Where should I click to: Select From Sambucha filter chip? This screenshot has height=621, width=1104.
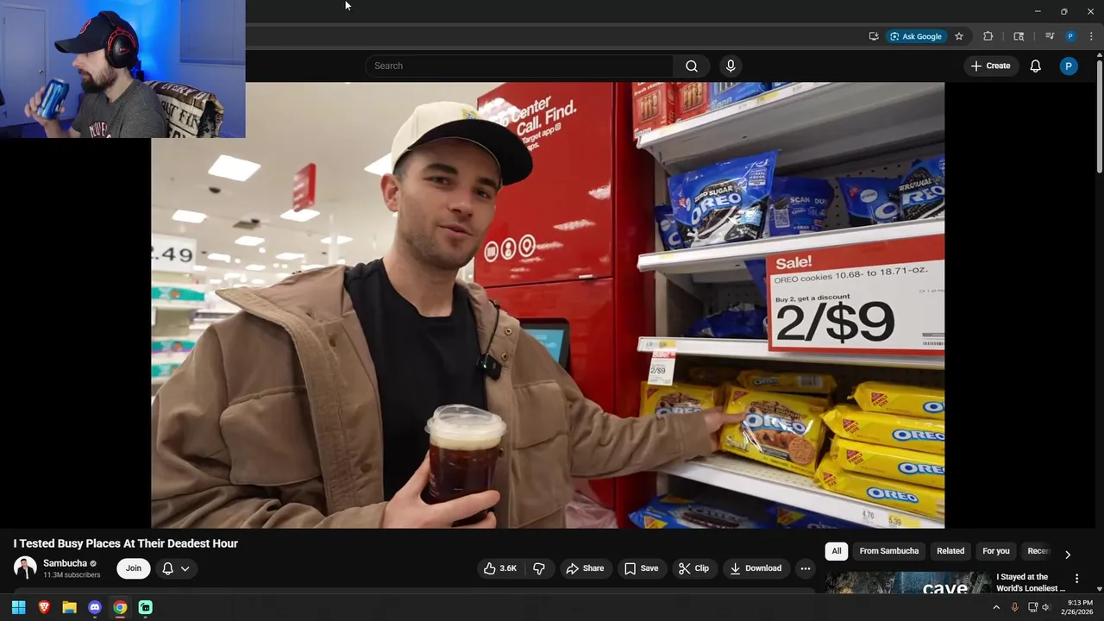click(x=889, y=551)
